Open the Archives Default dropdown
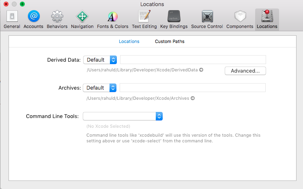 [x=100, y=88]
